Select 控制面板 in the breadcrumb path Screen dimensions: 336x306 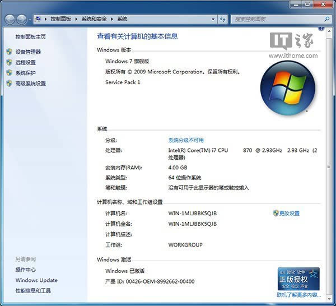coord(62,19)
